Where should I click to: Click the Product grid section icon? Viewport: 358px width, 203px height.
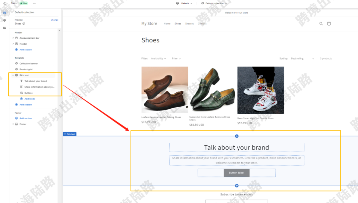(17, 69)
